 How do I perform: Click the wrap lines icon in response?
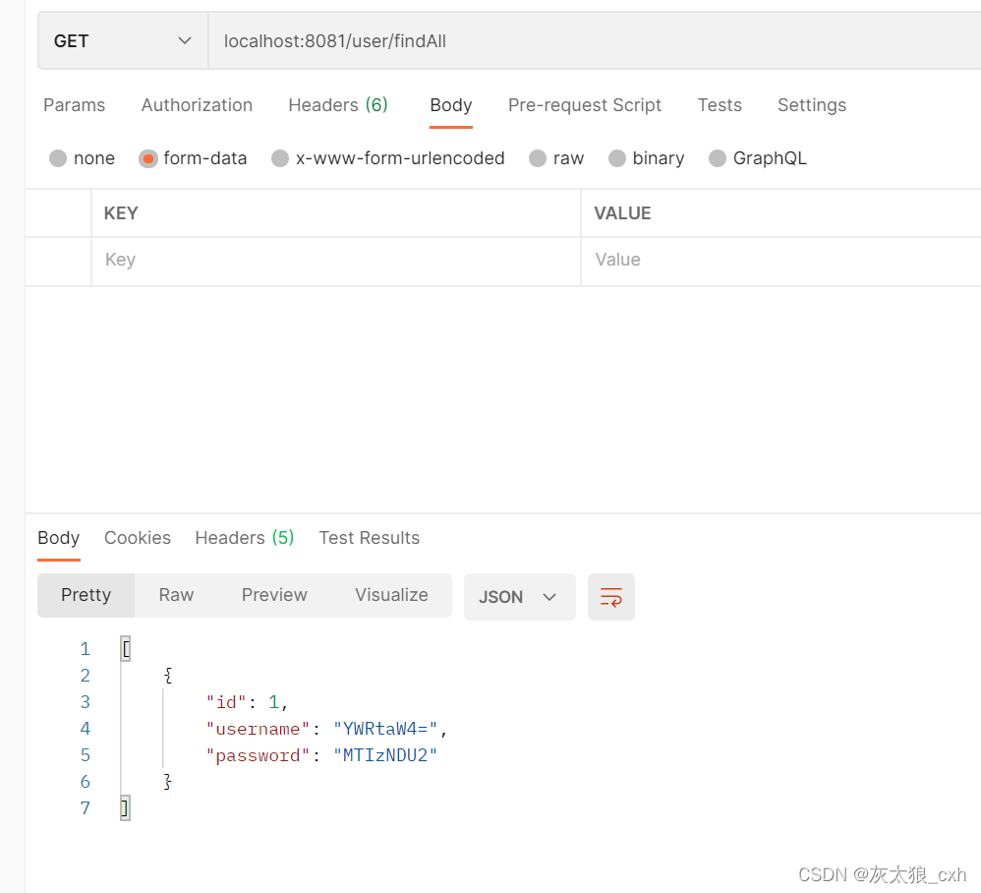[x=610, y=597]
